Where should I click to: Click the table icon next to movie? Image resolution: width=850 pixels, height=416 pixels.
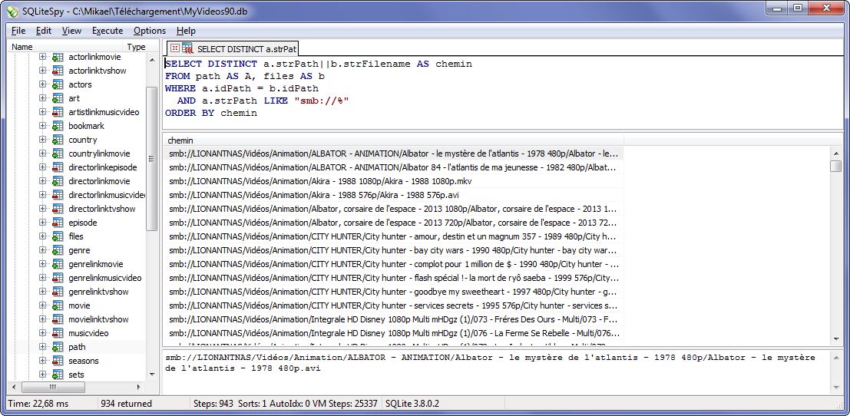click(58, 305)
